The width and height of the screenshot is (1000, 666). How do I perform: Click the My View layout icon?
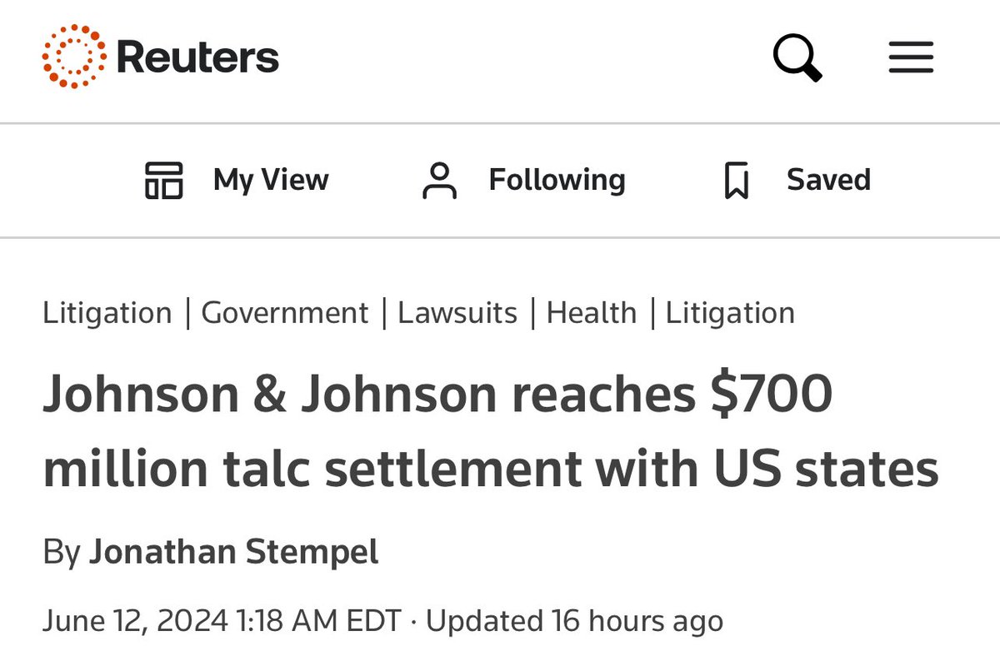pyautogui.click(x=163, y=180)
